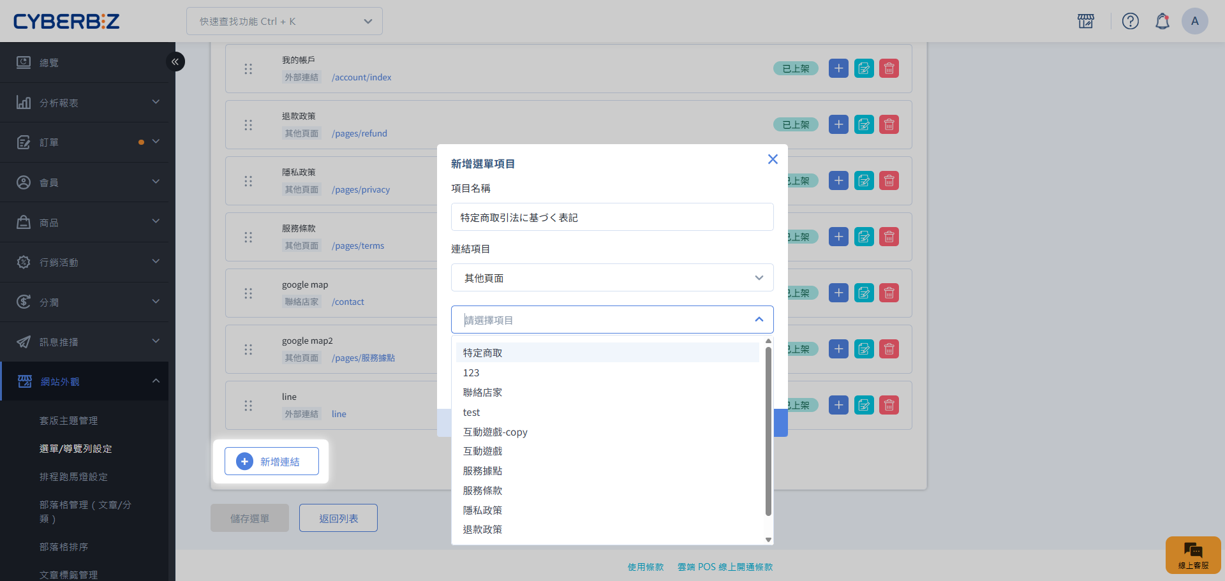Open the 其他頁面 link type dropdown
Screen dimensions: 1225x581
pyautogui.click(x=612, y=278)
